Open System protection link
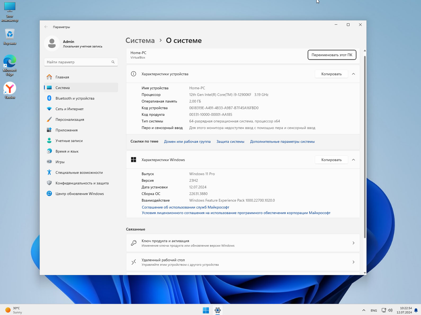 [x=230, y=142]
